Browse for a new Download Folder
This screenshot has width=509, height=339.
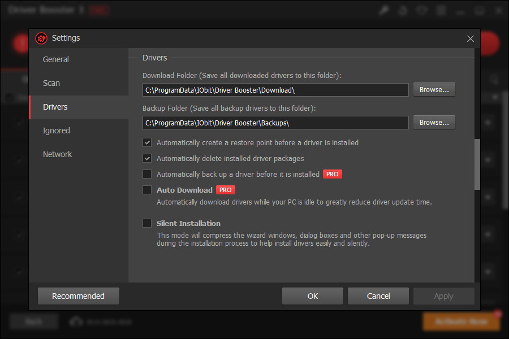pyautogui.click(x=434, y=89)
